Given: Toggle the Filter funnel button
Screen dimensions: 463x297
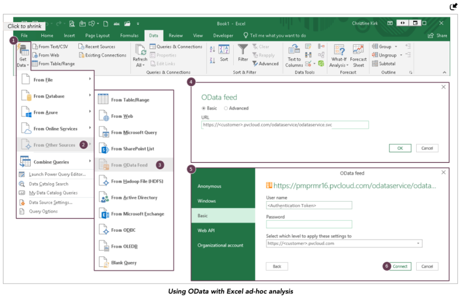Looking at the screenshot, I should (243, 53).
